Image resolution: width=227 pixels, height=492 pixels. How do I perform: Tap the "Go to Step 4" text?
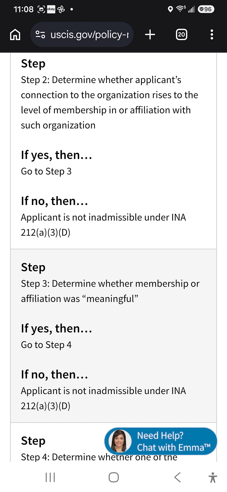[x=46, y=345]
